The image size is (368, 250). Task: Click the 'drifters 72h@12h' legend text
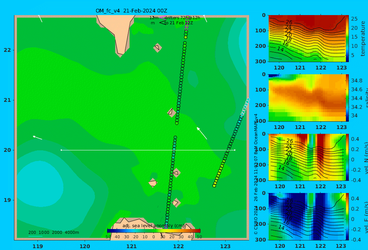183,18
